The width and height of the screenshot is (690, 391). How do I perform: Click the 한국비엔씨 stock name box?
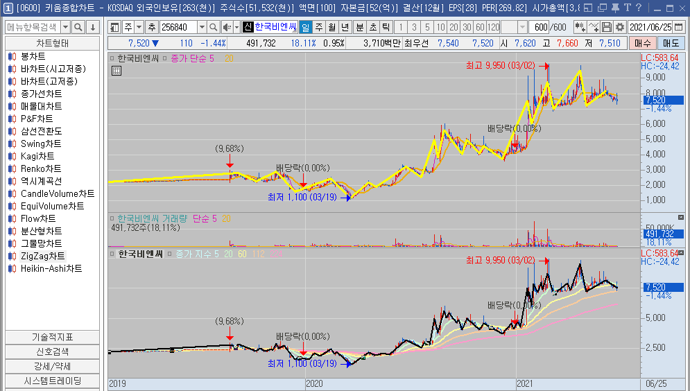[x=275, y=27]
